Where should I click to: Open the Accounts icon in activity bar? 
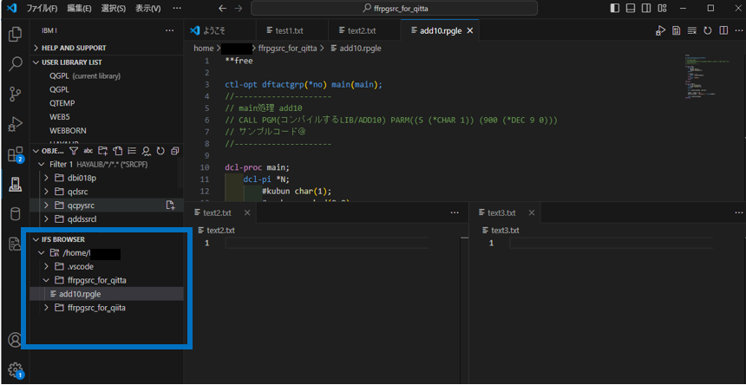click(x=16, y=340)
